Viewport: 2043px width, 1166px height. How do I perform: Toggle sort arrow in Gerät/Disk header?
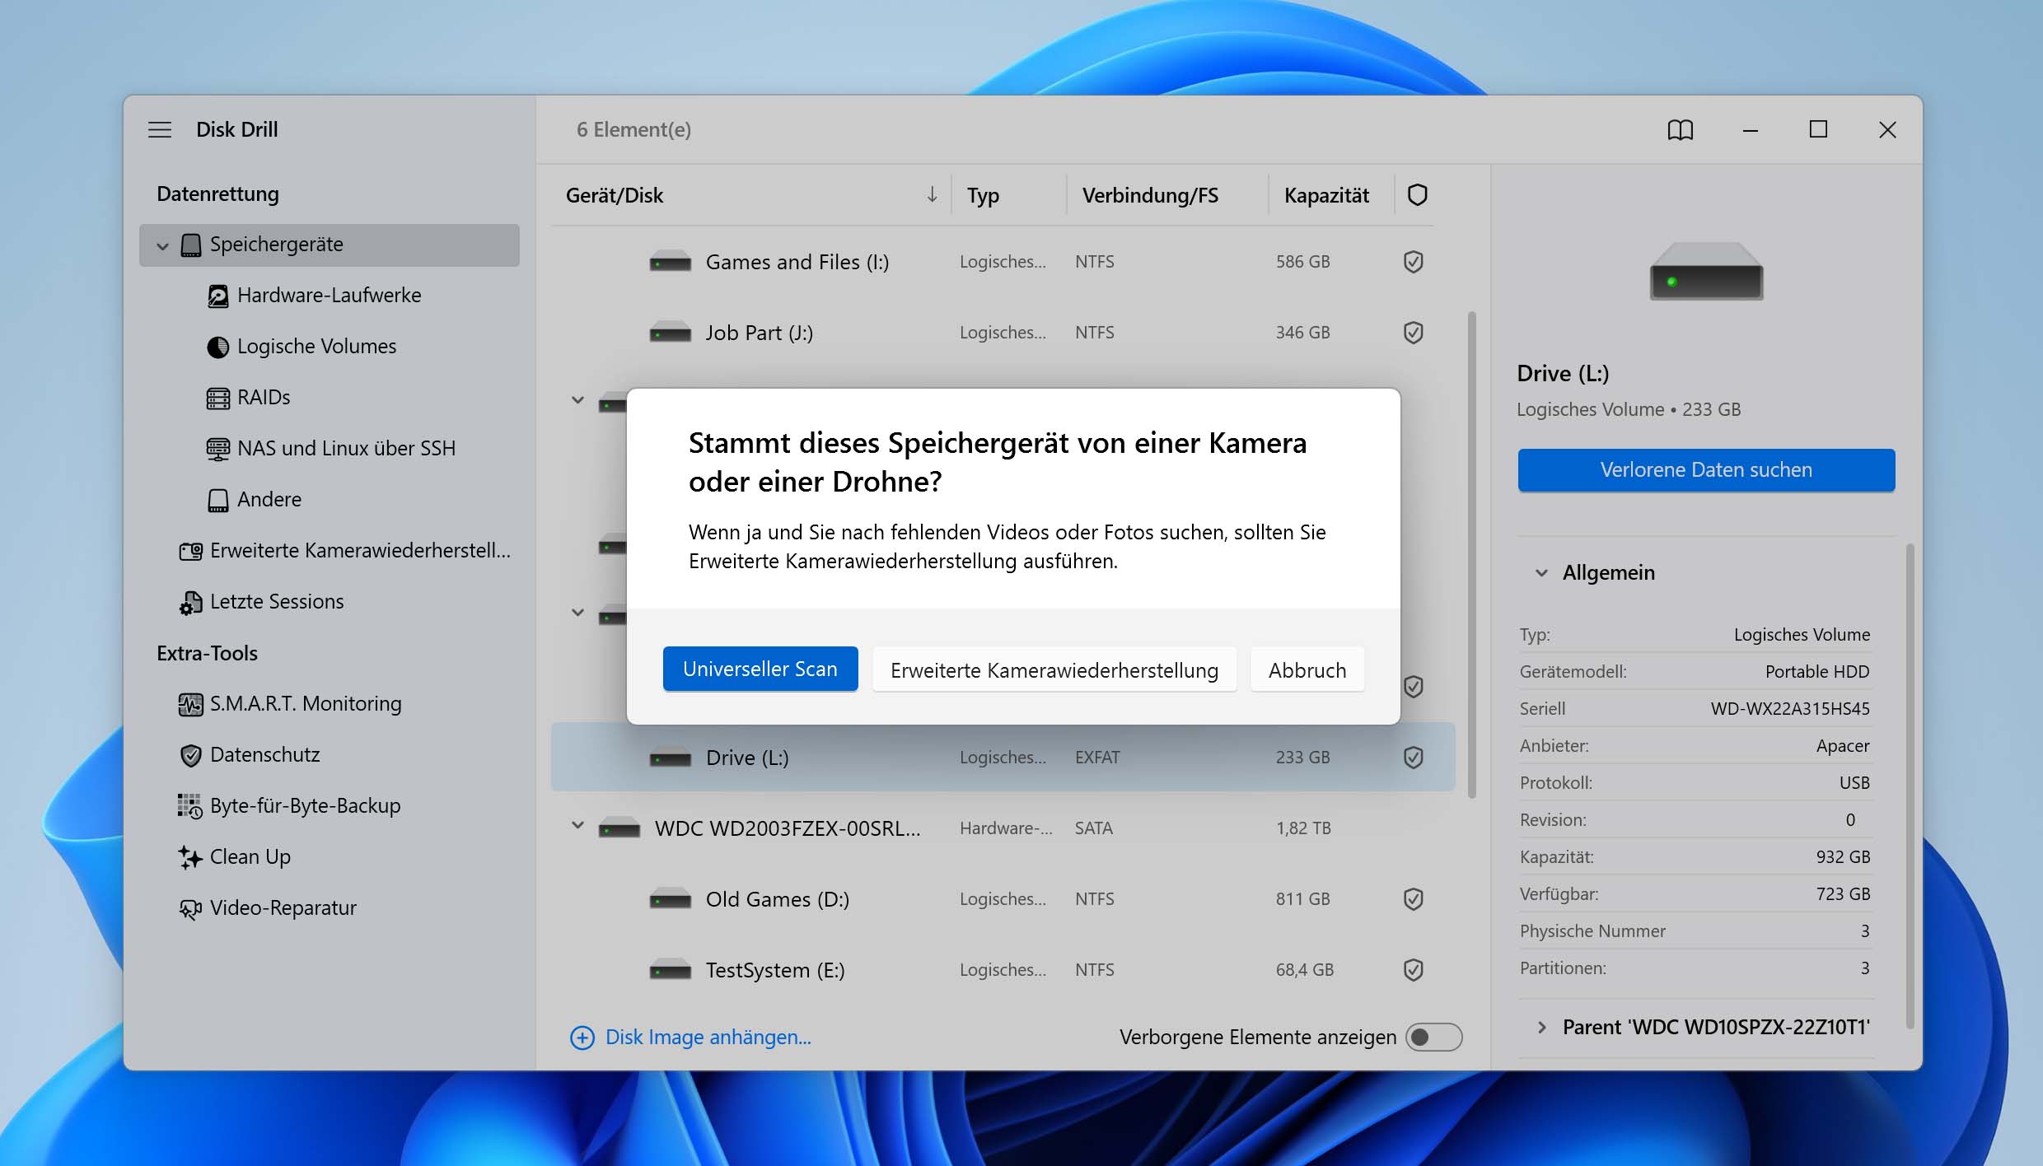932,194
